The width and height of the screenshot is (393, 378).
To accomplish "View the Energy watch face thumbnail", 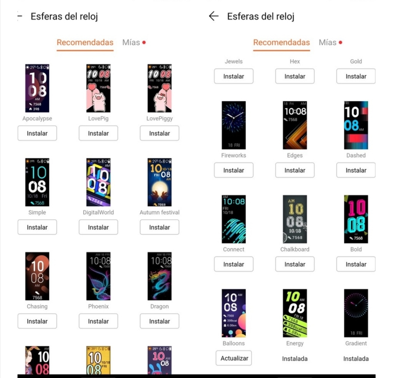I will click(x=295, y=313).
